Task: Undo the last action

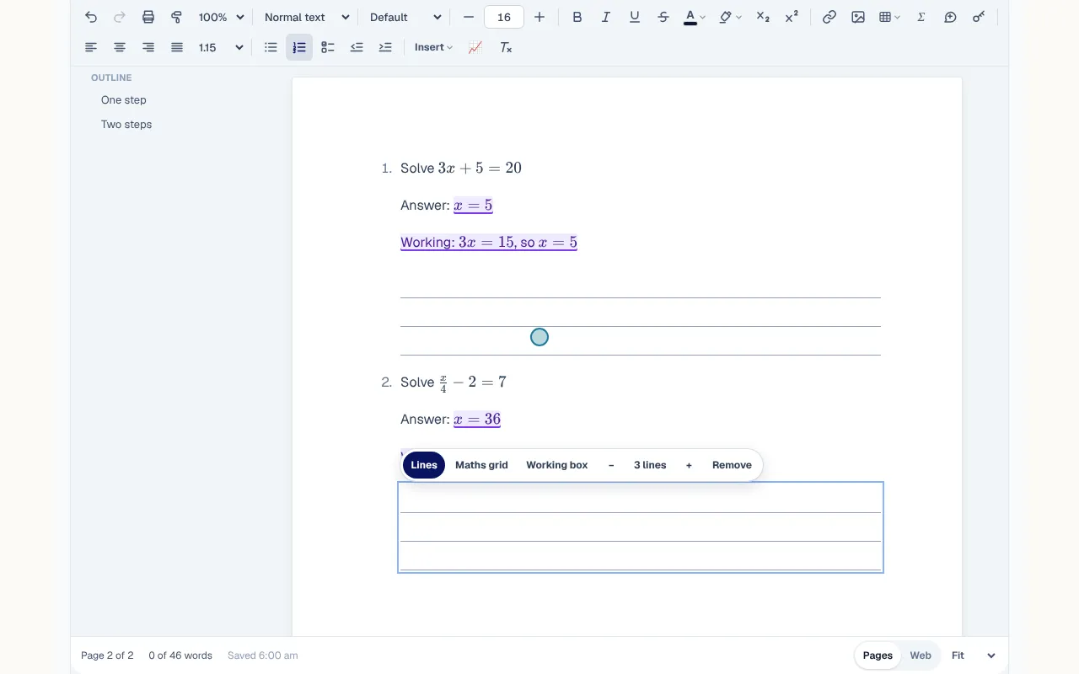Action: coord(91,17)
